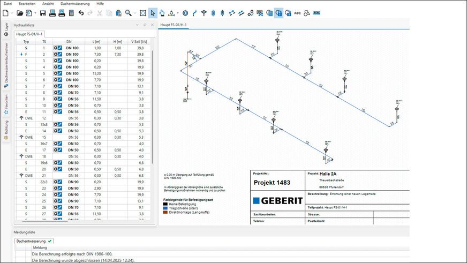
Task: Select the arrow pointer selection tool
Action: pos(152,12)
